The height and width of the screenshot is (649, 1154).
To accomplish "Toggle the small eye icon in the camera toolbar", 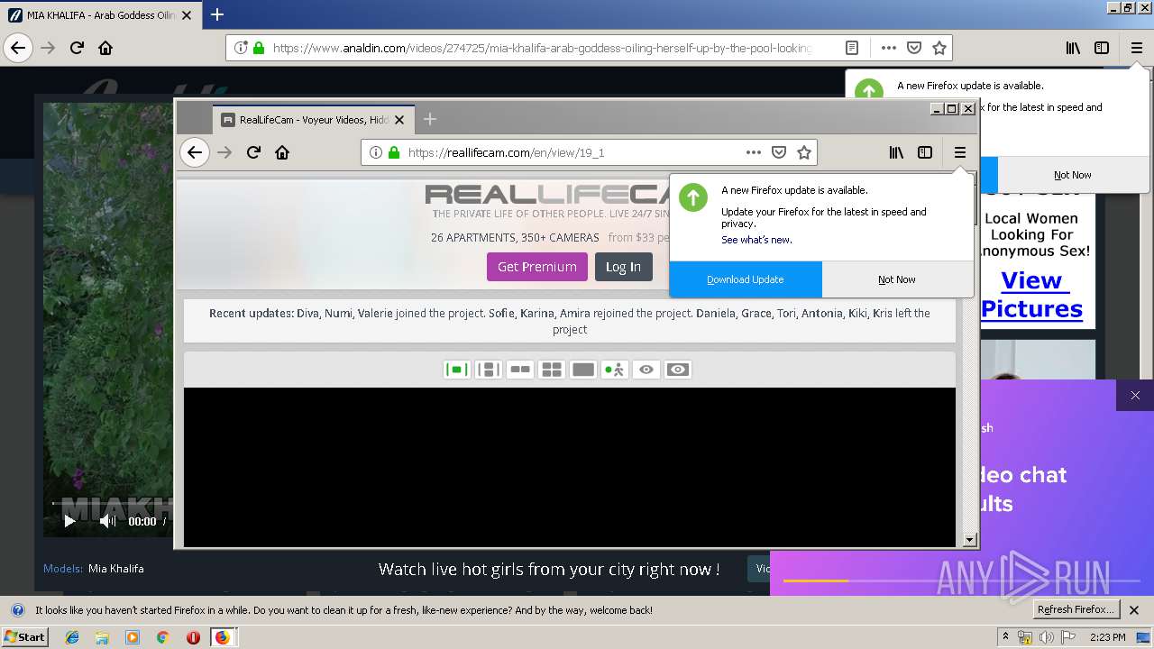I will tap(646, 370).
